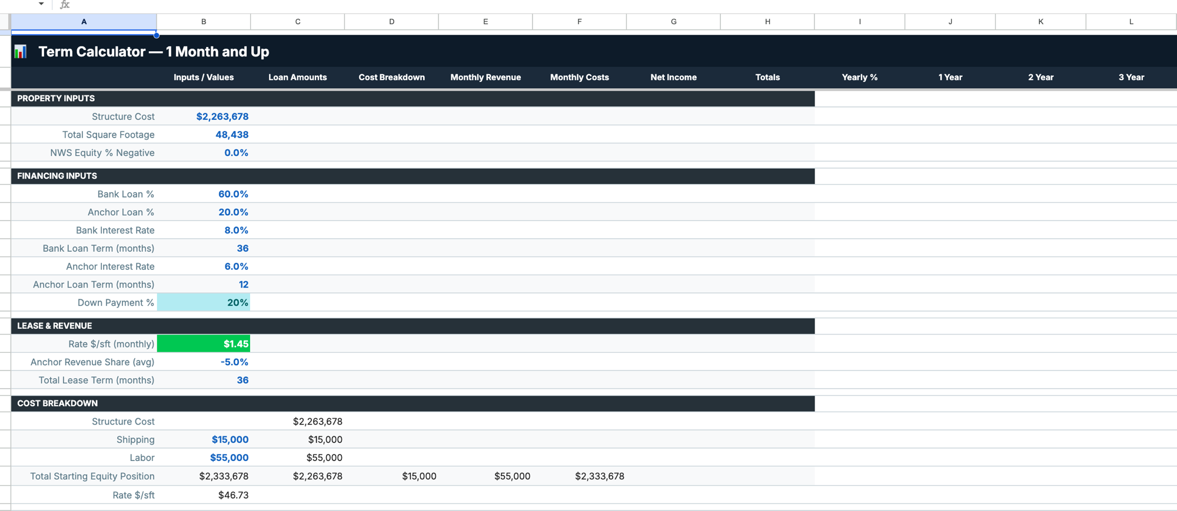Select column I header
Screen dimensions: 1177x511
860,22
